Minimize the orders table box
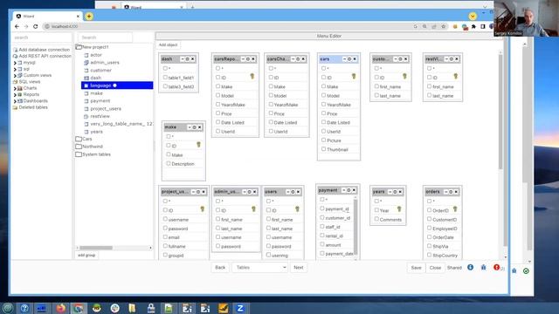The image size is (559, 314). click(x=445, y=192)
